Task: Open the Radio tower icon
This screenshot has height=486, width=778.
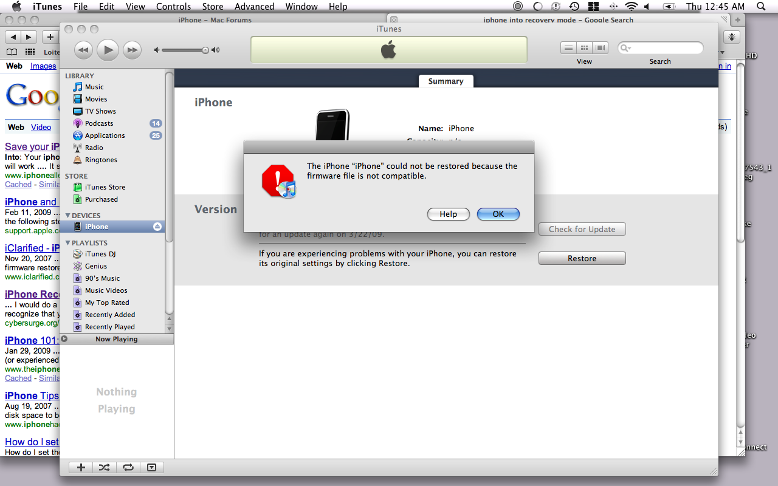Action: coord(78,148)
